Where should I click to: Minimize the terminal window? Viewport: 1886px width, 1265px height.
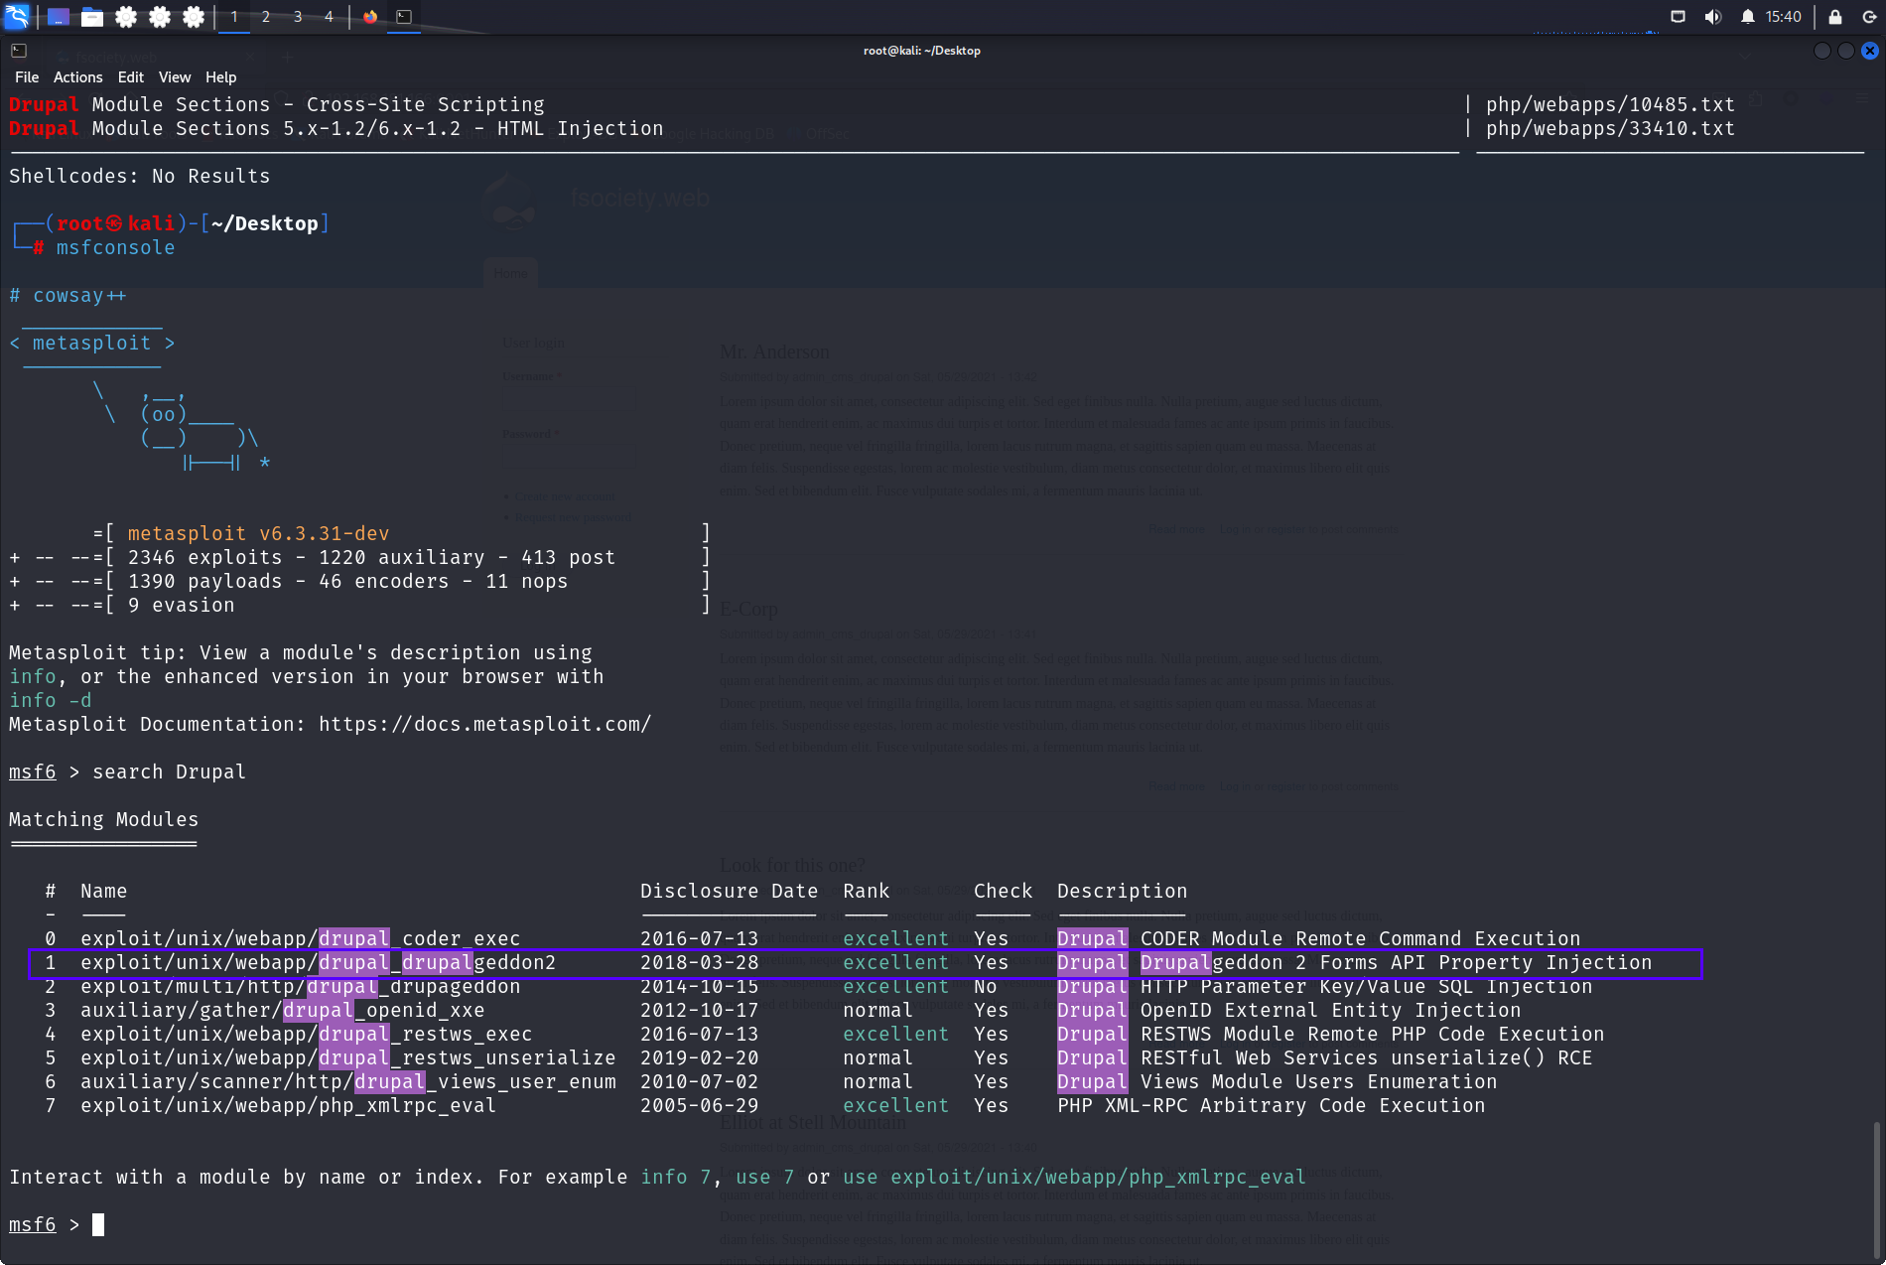point(1821,51)
